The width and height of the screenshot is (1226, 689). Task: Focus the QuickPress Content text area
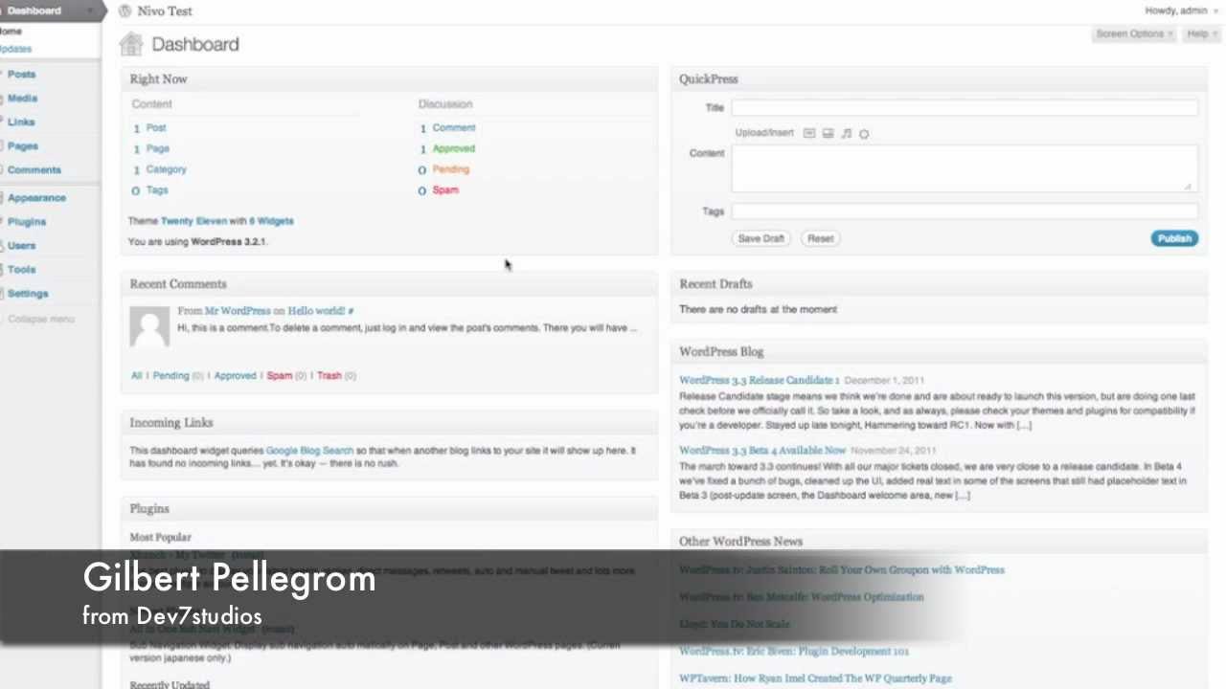(x=965, y=168)
